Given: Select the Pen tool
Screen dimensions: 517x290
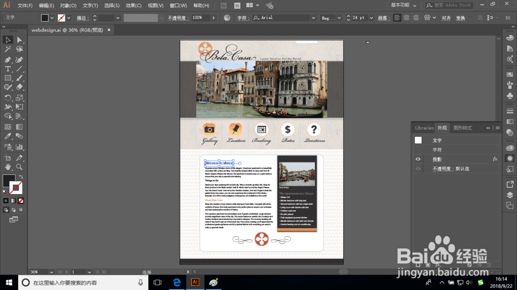Looking at the screenshot, I should tap(8, 59).
